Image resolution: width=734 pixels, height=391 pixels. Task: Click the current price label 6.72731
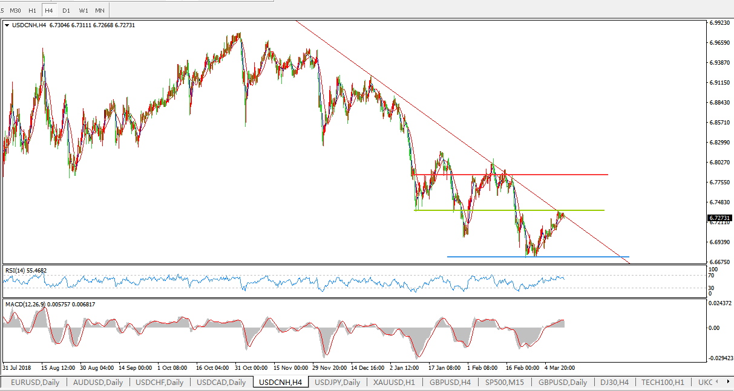click(719, 218)
